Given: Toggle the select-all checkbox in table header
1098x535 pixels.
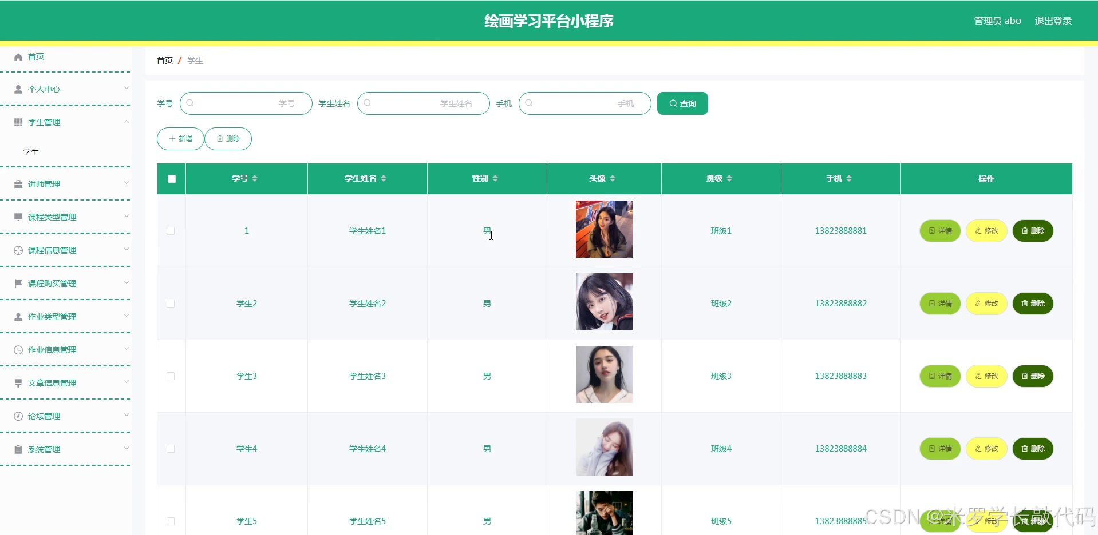Looking at the screenshot, I should pyautogui.click(x=172, y=179).
